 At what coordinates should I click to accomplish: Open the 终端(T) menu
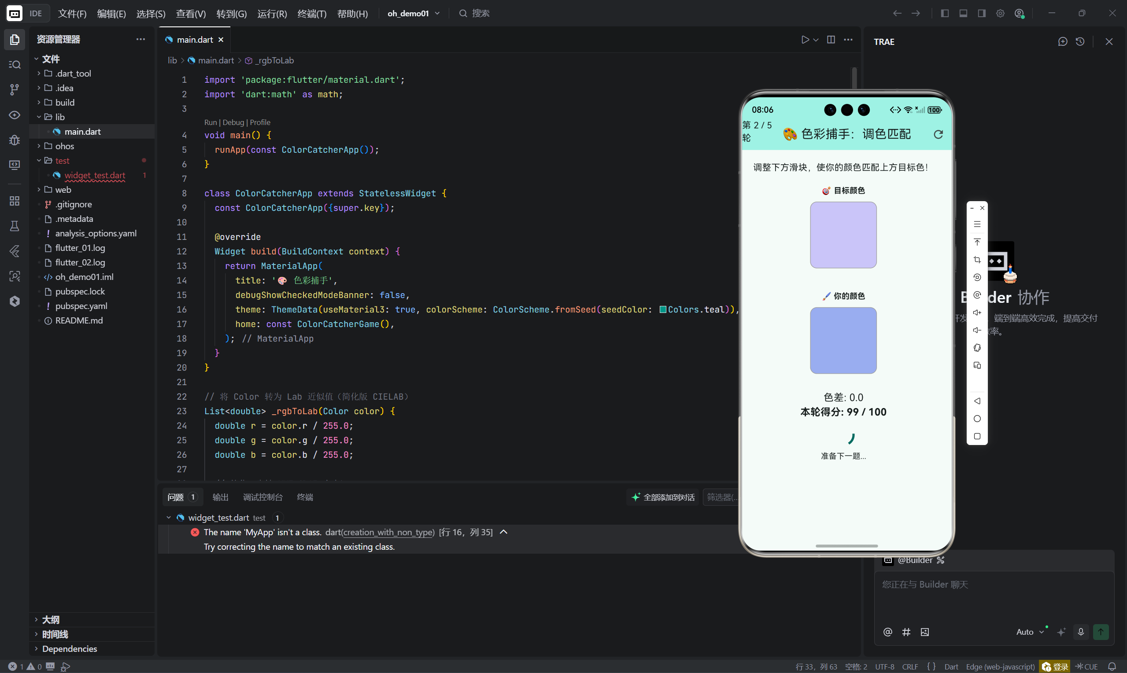(x=312, y=14)
